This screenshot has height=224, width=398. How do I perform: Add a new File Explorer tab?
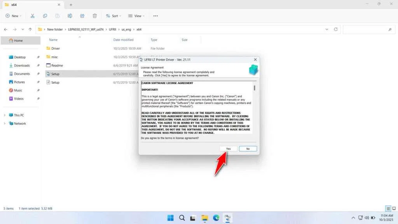coord(71,5)
